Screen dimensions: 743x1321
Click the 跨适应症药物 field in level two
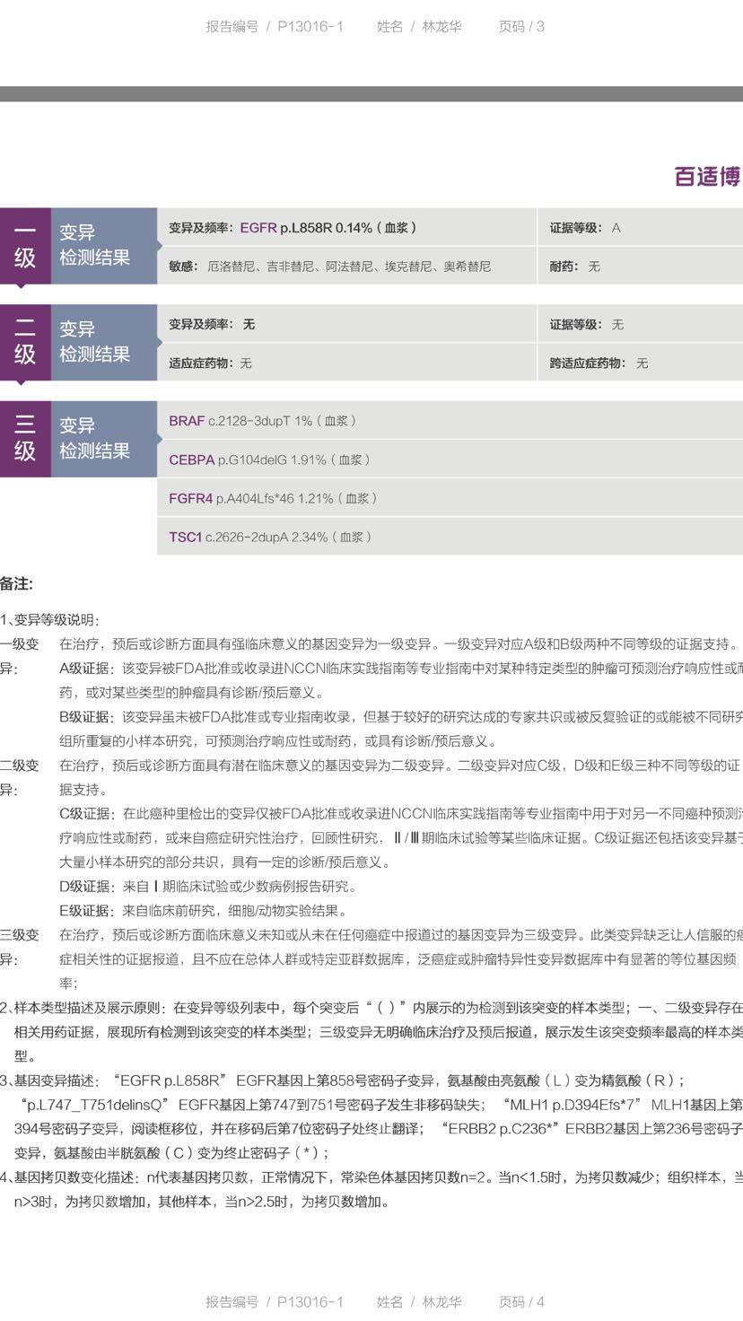(598, 363)
